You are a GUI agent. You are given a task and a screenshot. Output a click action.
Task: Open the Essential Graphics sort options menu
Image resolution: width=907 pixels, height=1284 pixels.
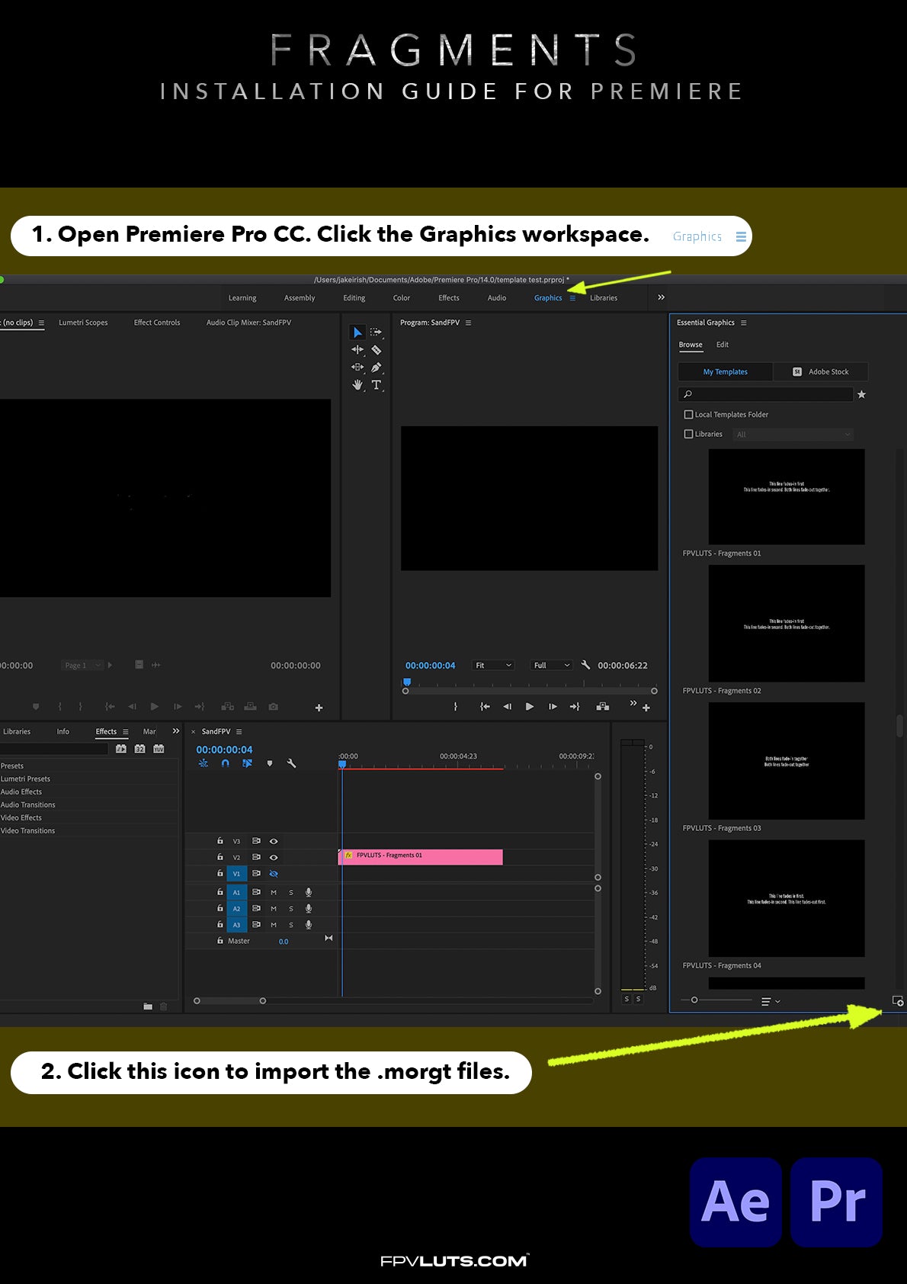click(771, 1001)
